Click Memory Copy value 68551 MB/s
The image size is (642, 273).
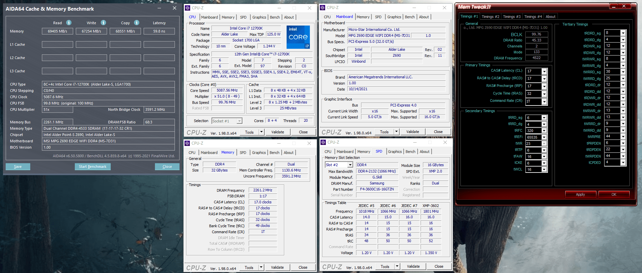[x=125, y=31]
